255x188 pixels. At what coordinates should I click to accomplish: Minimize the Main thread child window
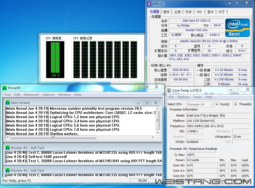[x=138, y=103]
